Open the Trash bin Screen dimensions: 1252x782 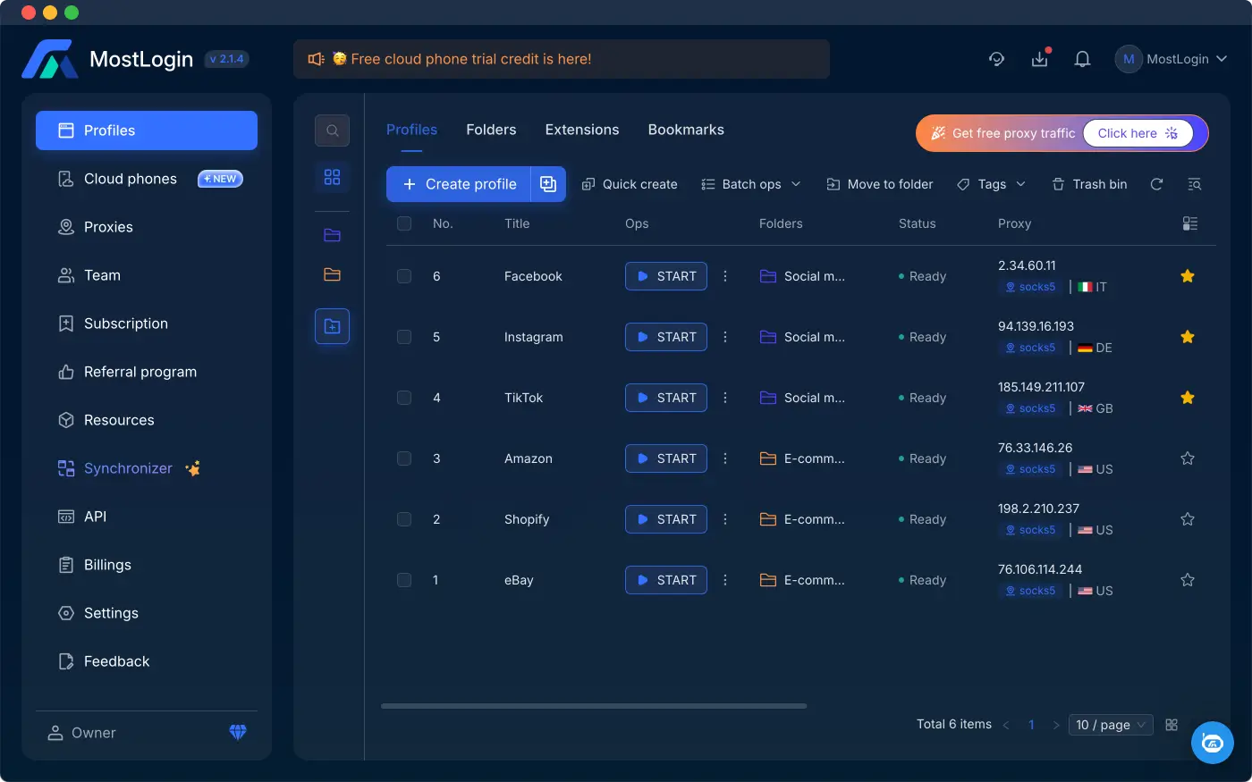coord(1089,184)
